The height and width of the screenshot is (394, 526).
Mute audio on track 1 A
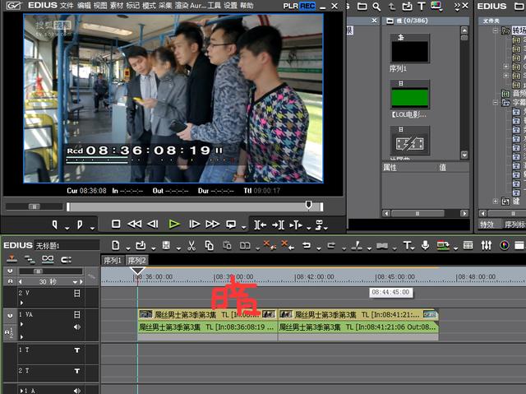tap(77, 391)
